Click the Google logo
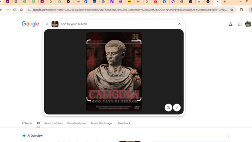The width and height of the screenshot is (252, 142). (30, 24)
